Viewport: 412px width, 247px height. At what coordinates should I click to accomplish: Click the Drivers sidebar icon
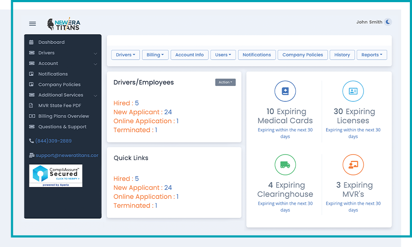coord(32,52)
